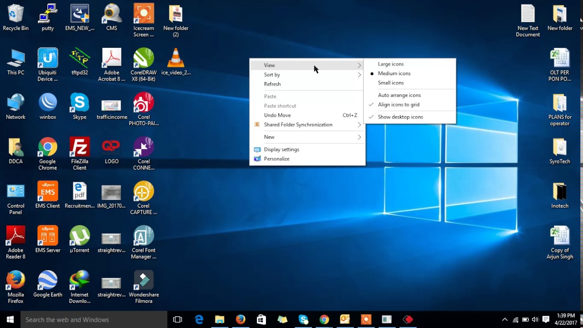Click the battery status tray icon
This screenshot has width=583, height=328.
pos(525,320)
